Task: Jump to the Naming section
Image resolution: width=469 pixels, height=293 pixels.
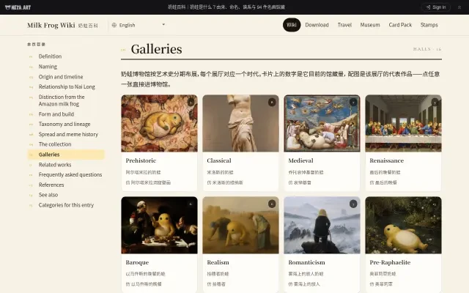Action: point(48,67)
